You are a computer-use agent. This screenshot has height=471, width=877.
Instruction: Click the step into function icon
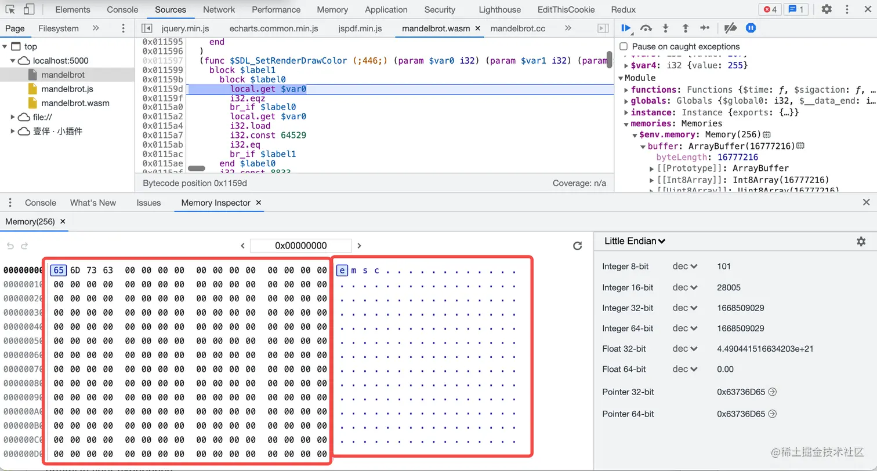(665, 28)
